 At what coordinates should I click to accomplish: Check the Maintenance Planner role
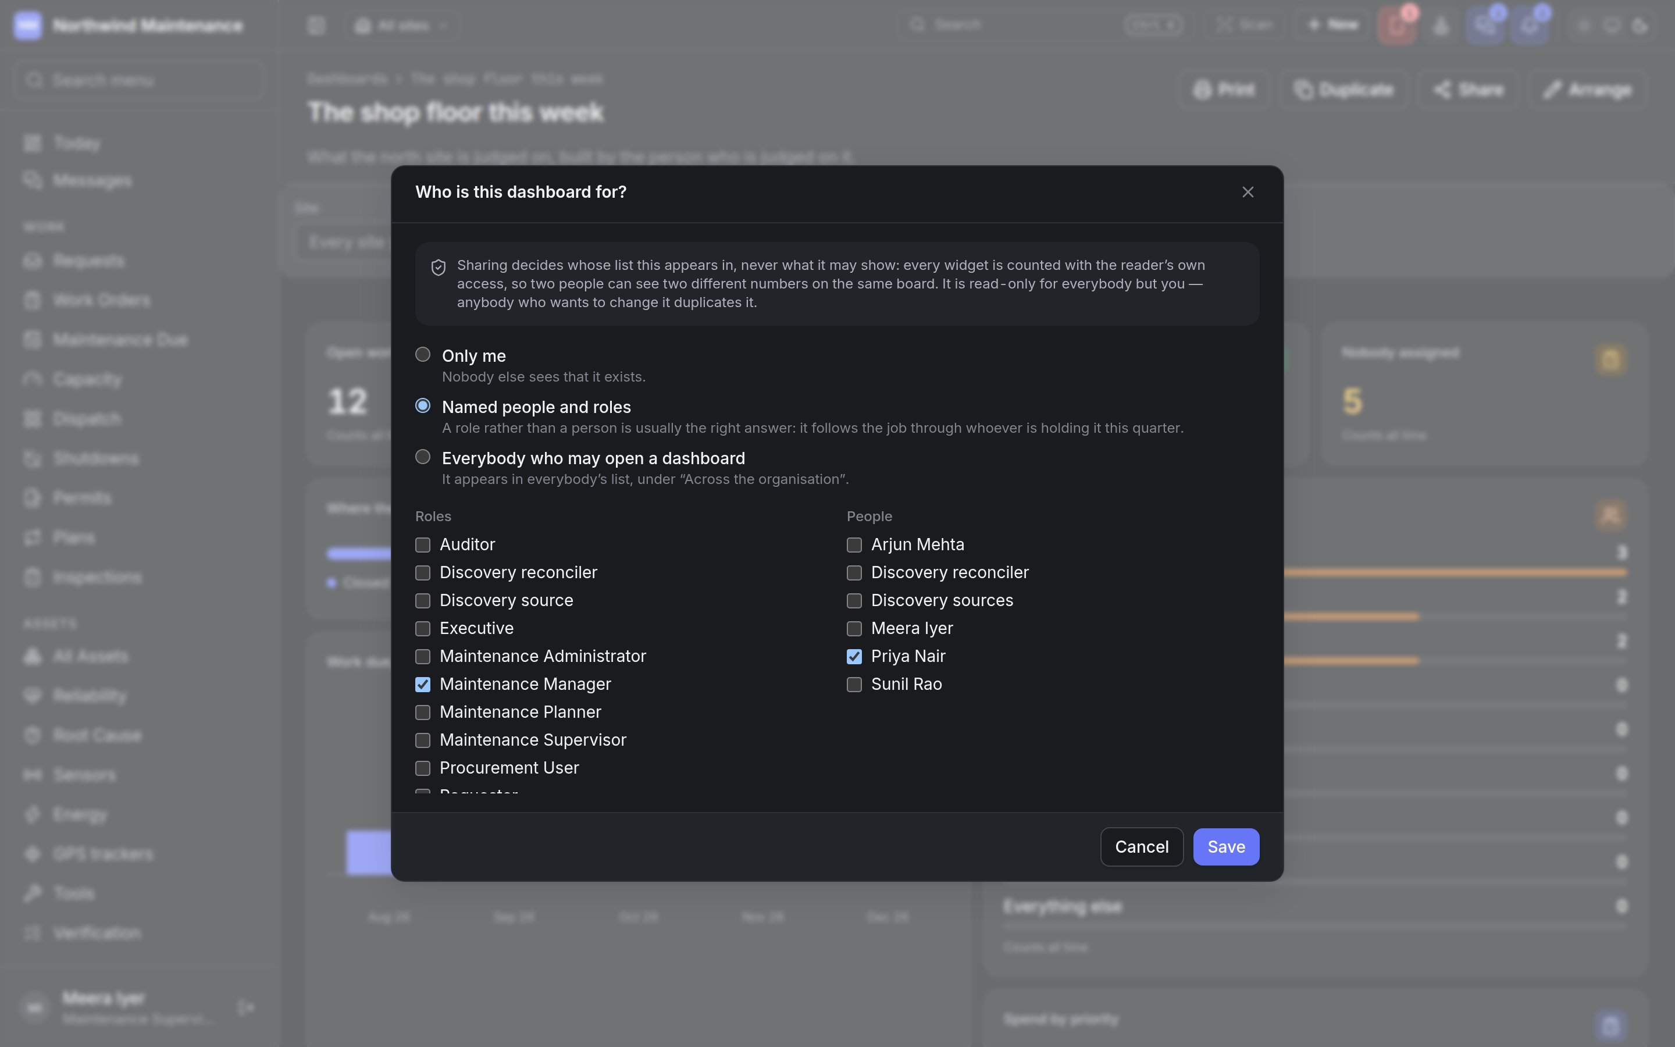[x=422, y=713]
